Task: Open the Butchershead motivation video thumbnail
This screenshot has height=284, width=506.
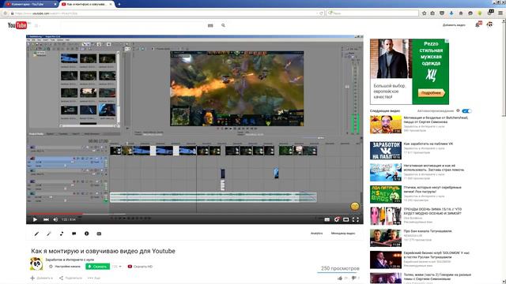Action: (x=386, y=125)
